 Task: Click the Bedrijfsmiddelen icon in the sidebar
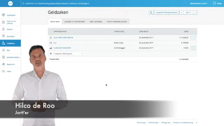[x=3, y=57]
